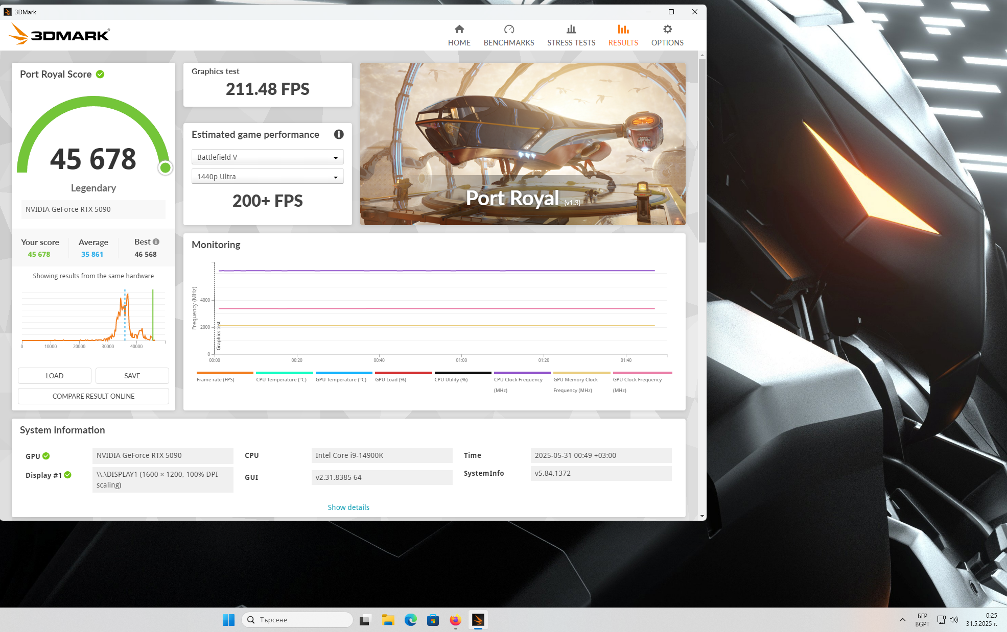Open File Explorer from the taskbar
Screen dimensions: 1007x632
[388, 620]
